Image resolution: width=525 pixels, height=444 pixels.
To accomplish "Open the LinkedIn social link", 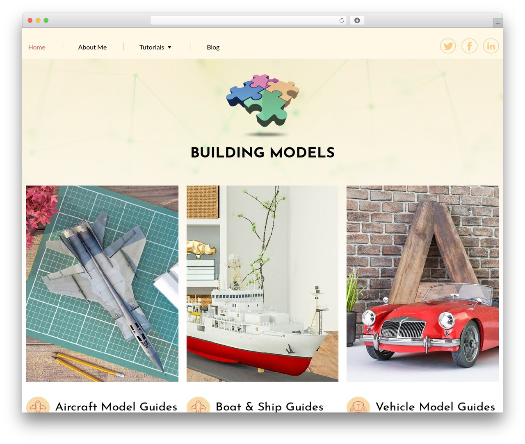I will coord(491,45).
